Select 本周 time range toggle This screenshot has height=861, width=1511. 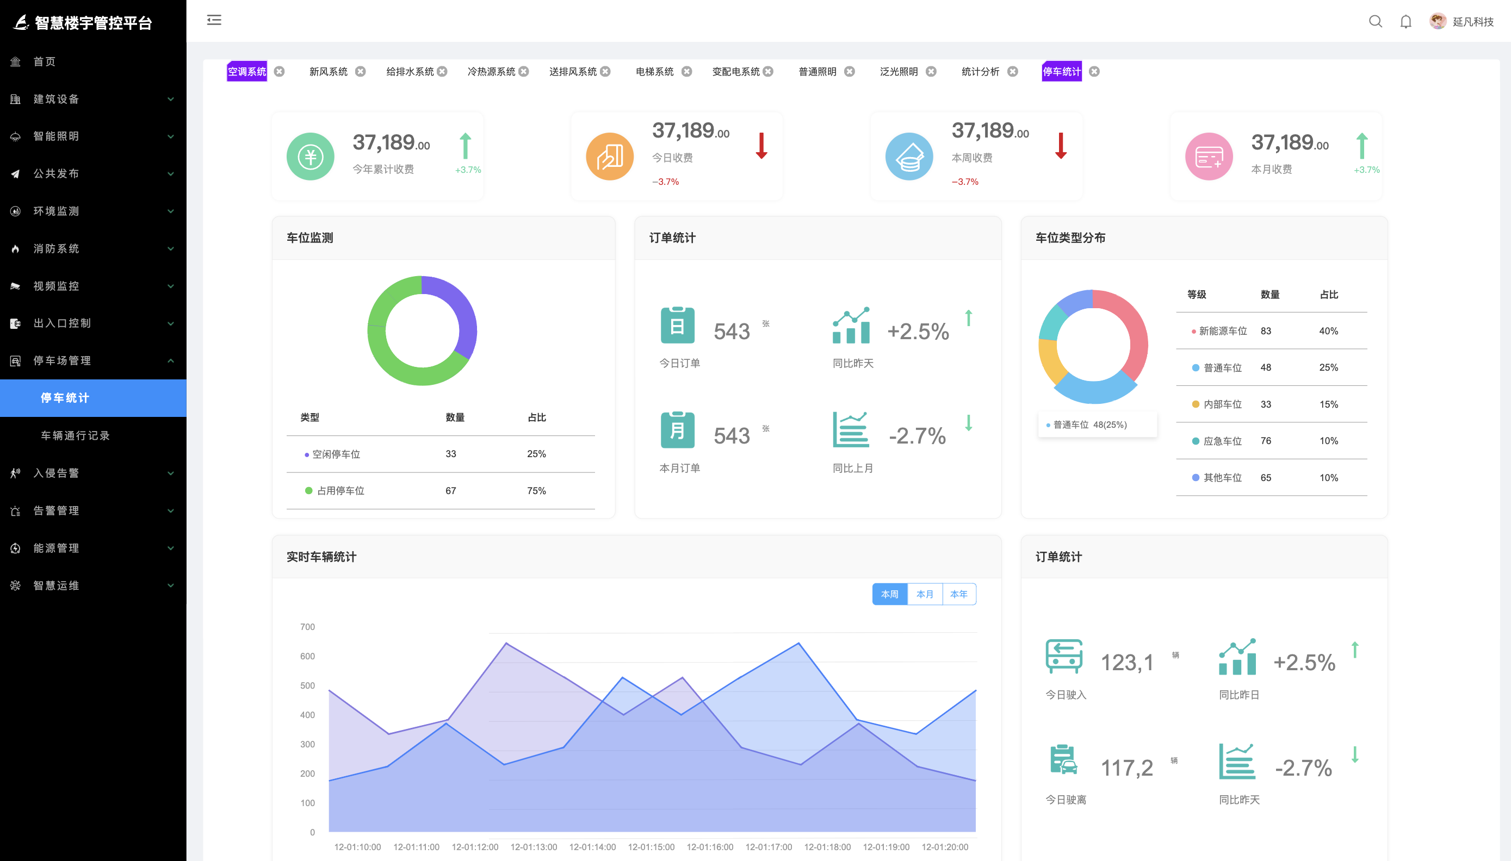889,594
